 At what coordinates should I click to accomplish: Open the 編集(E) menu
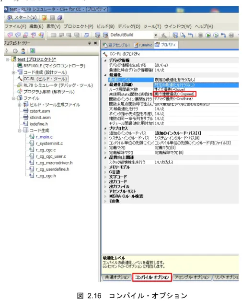[36, 26]
